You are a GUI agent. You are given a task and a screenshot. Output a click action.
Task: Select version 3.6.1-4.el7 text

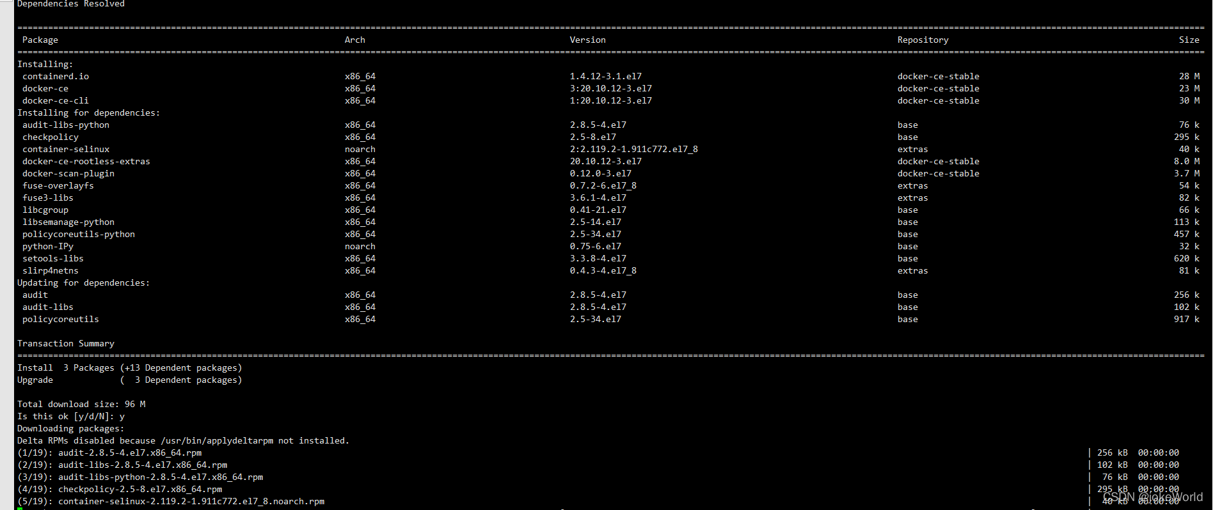(x=598, y=197)
